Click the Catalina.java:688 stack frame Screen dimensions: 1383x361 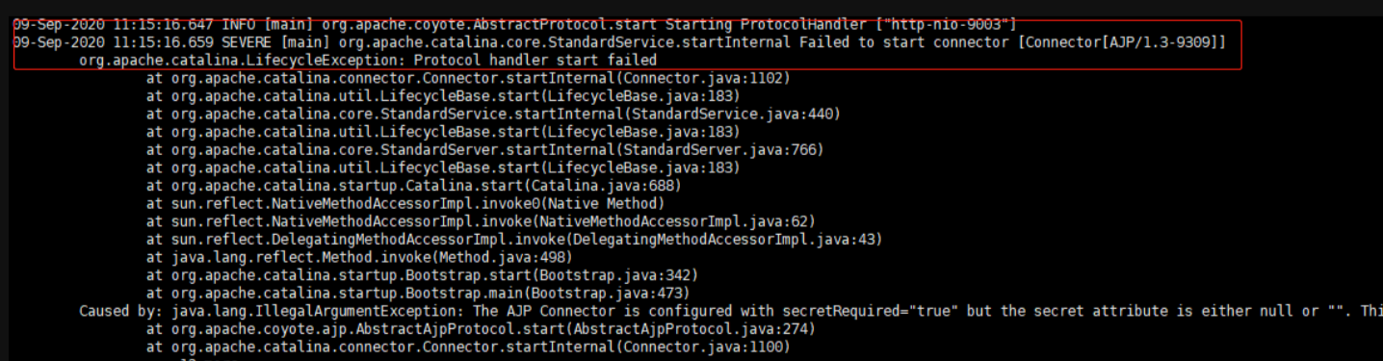414,185
